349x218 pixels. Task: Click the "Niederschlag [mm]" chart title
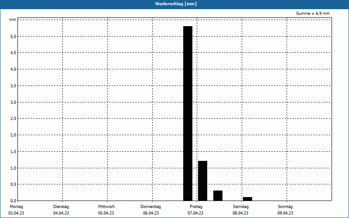click(176, 4)
